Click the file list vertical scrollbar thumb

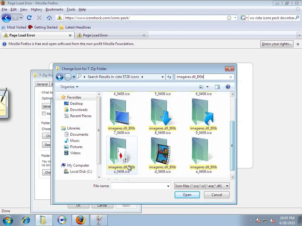[232, 145]
